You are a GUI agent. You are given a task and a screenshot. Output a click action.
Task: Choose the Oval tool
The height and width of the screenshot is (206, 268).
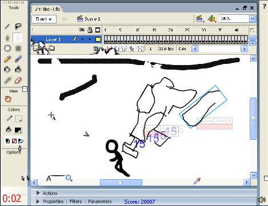pos(7,48)
